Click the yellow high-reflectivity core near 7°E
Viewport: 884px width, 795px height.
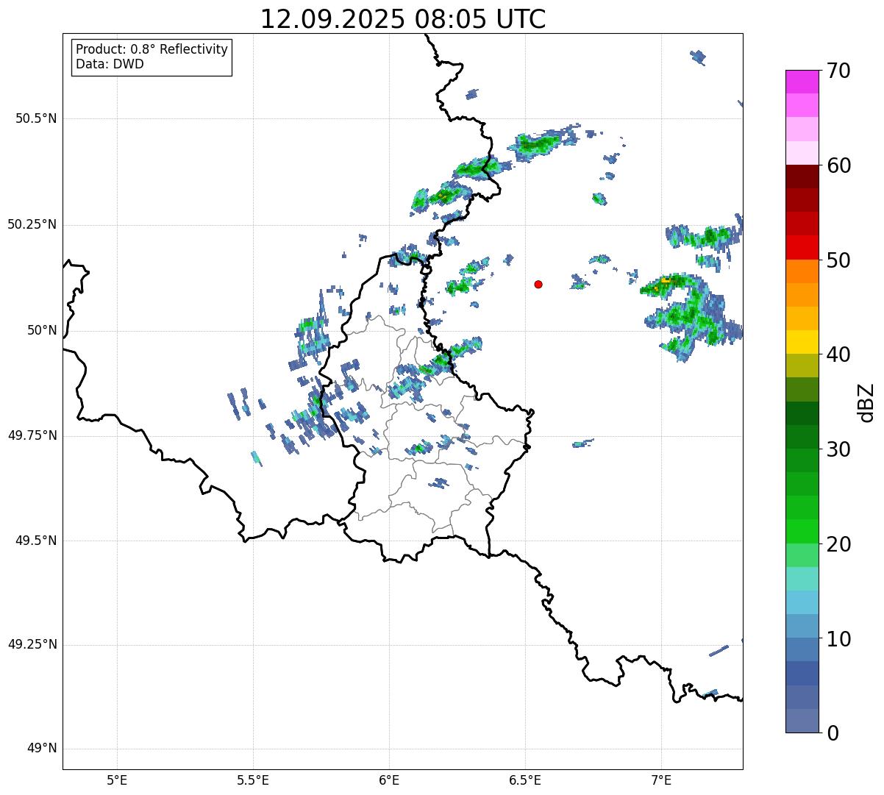(666, 280)
